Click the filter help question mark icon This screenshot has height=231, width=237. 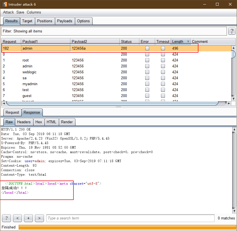pyautogui.click(x=232, y=31)
